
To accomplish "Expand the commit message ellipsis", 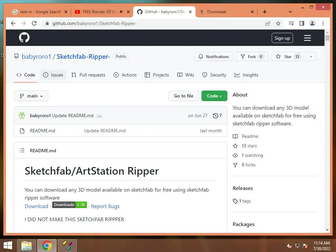I will [99, 116].
